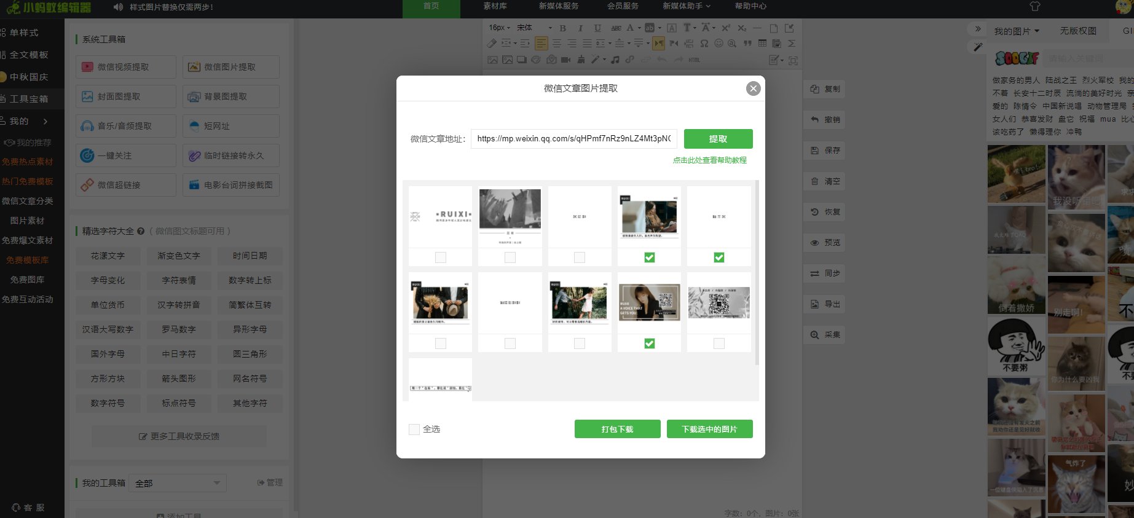
Task: Click the T-shirt skin icon
Action: 1035,7
